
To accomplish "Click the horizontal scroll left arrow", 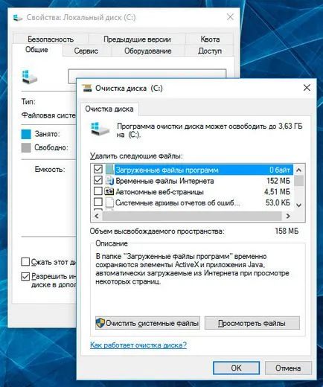I will click(x=97, y=216).
